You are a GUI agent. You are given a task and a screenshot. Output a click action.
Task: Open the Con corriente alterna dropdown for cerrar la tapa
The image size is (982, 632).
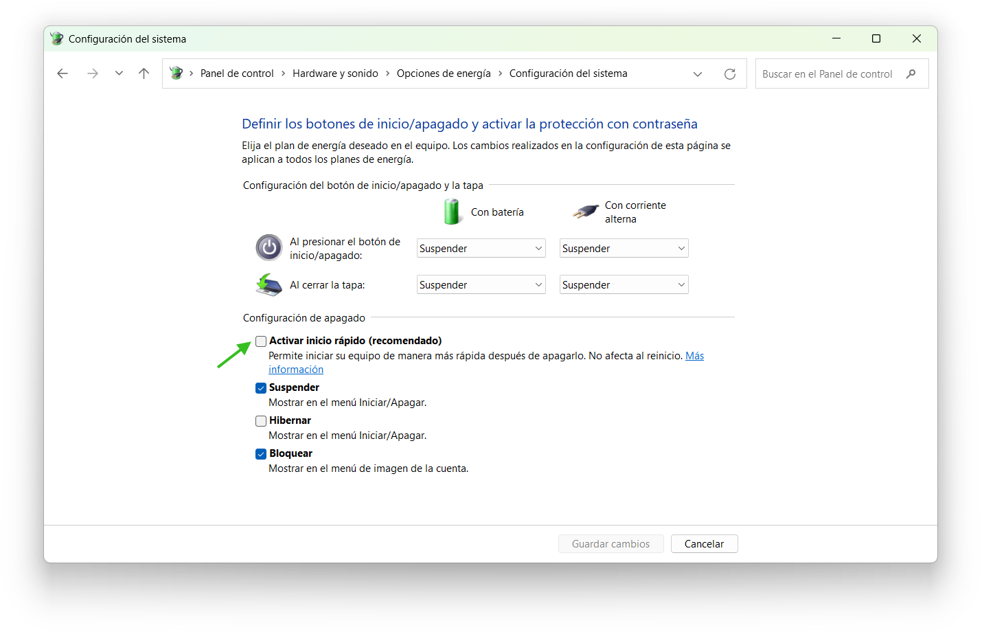click(624, 284)
